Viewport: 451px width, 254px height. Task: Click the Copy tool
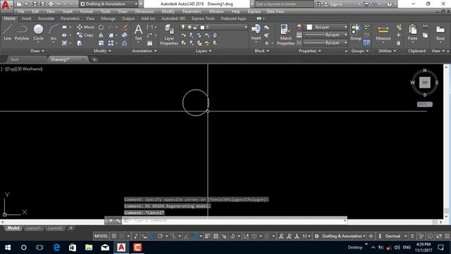85,35
